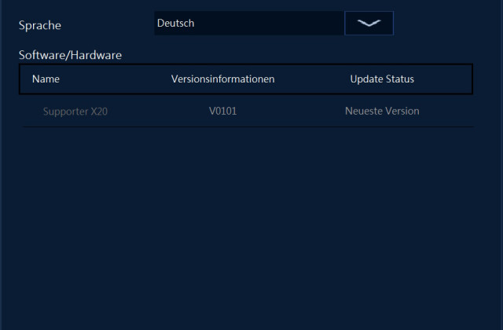Select the Deutsch language field
Screen dimensions: 503x330
248,24
